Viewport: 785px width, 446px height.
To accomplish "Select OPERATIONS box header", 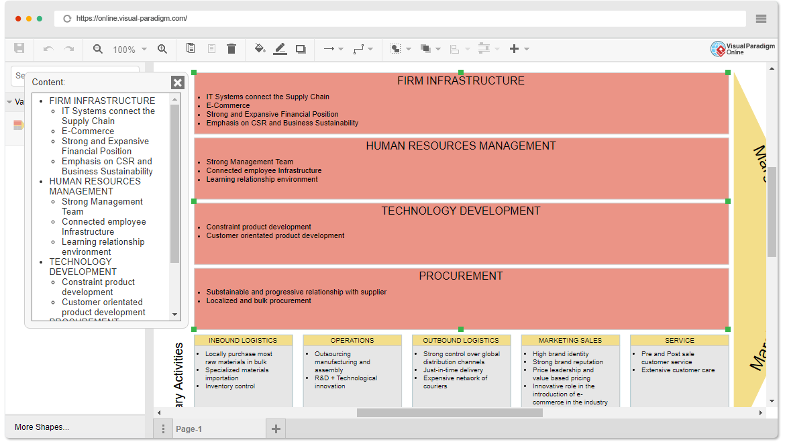I will 352,341.
